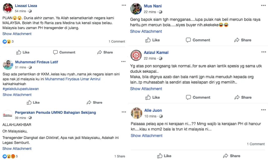Viewport: 268px width, 160px height.
Task: Like Liezazi Lieza's post
Action: pyautogui.click(x=23, y=52)
